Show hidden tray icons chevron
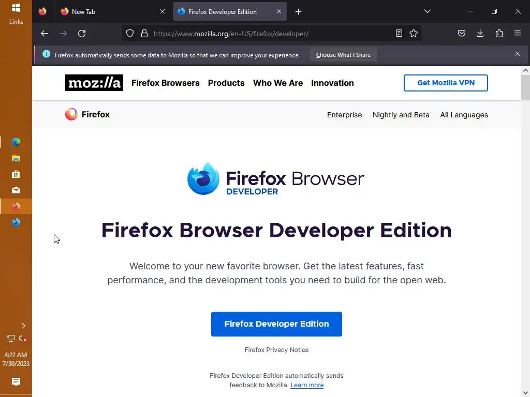Screen dimensions: 530x397 click(x=23, y=326)
